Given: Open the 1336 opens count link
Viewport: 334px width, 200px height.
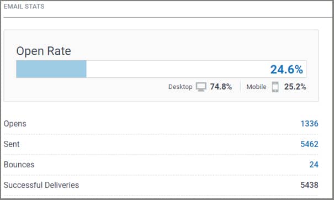Looking at the screenshot, I should pyautogui.click(x=309, y=124).
